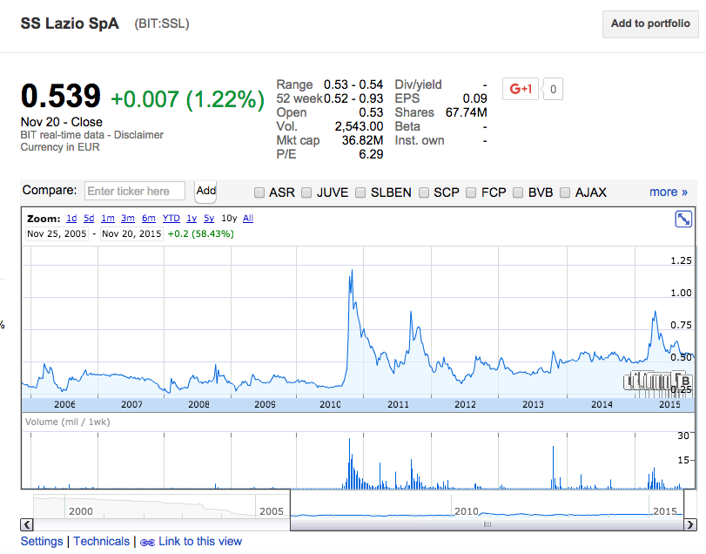
Task: Open more » comparison tickers
Action: point(669,193)
